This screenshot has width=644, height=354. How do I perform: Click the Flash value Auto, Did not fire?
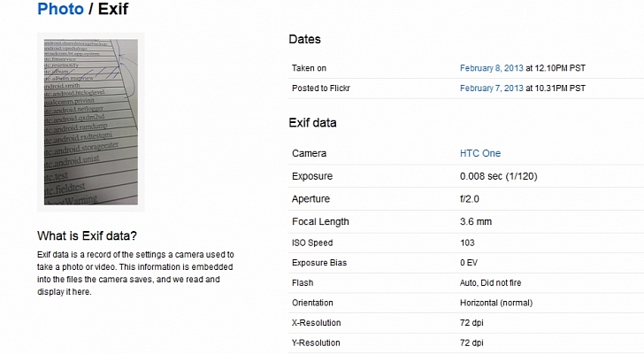[490, 283]
